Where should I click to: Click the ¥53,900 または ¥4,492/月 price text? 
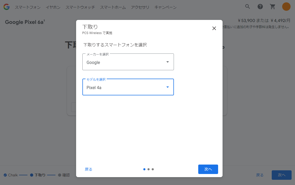pyautogui.click(x=264, y=20)
